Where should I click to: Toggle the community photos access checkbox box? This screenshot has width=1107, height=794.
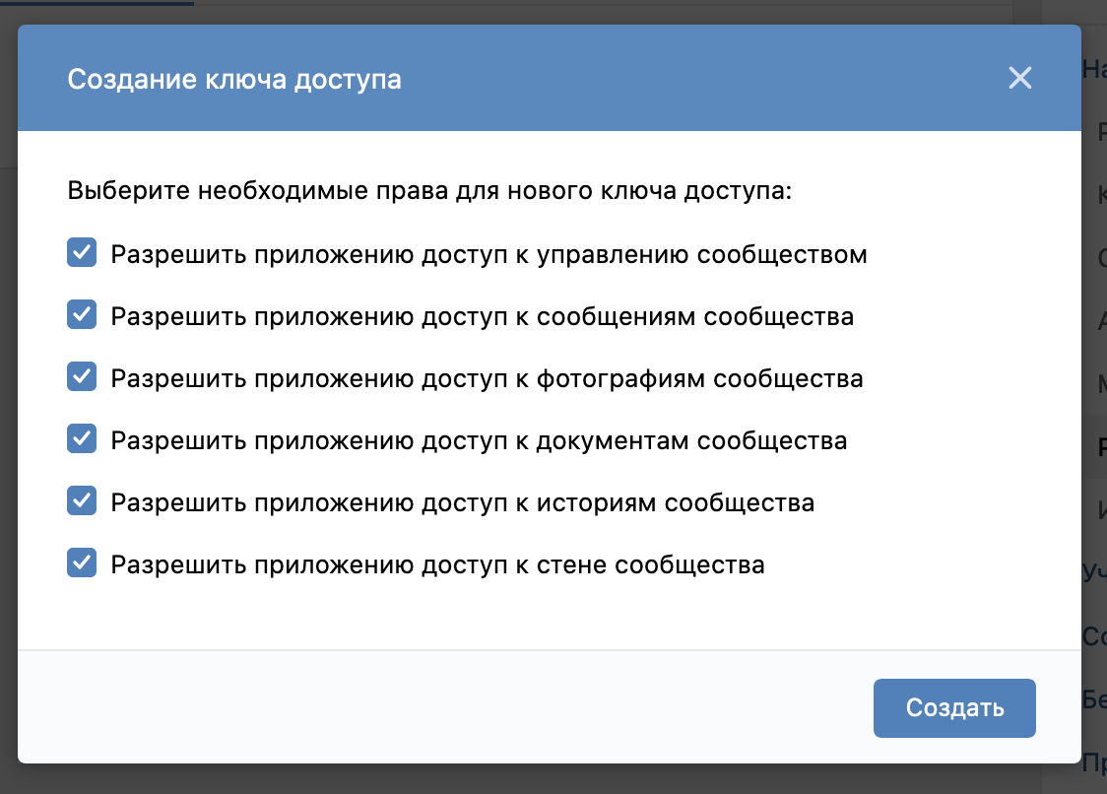coord(82,377)
